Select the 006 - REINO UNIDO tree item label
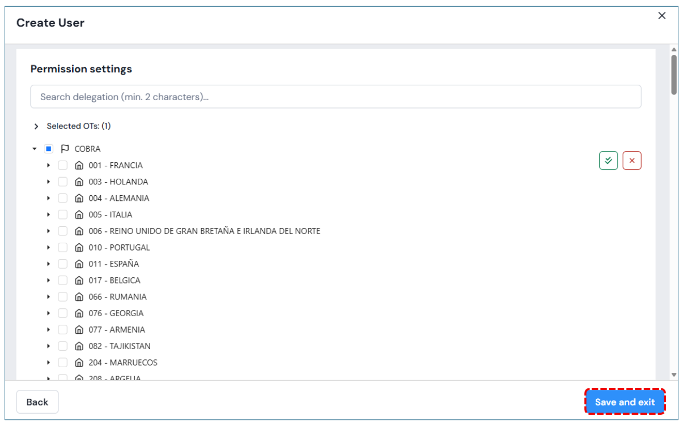 click(x=204, y=231)
